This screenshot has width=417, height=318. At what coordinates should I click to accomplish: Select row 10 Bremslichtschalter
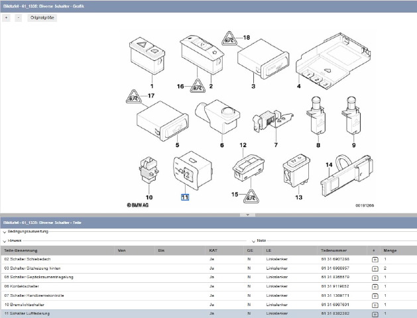click(208, 305)
